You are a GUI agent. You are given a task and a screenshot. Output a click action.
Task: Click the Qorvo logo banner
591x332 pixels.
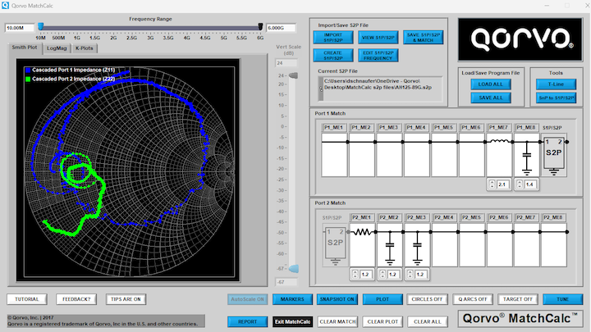tap(520, 39)
